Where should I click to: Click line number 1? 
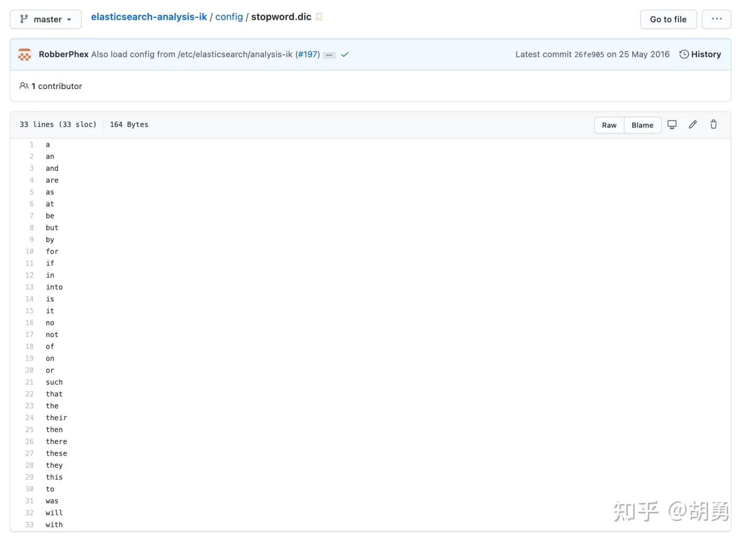[31, 145]
